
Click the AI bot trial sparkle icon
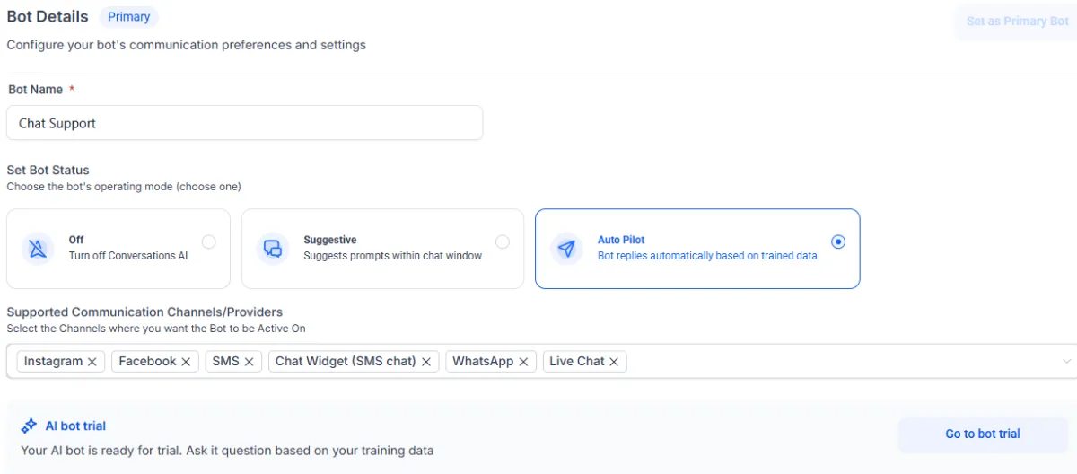tap(29, 426)
